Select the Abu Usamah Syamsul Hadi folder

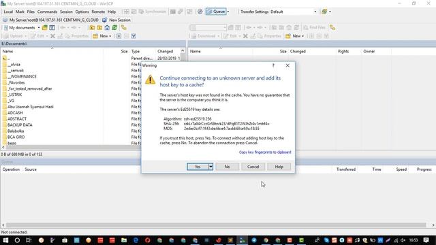[x=30, y=107]
